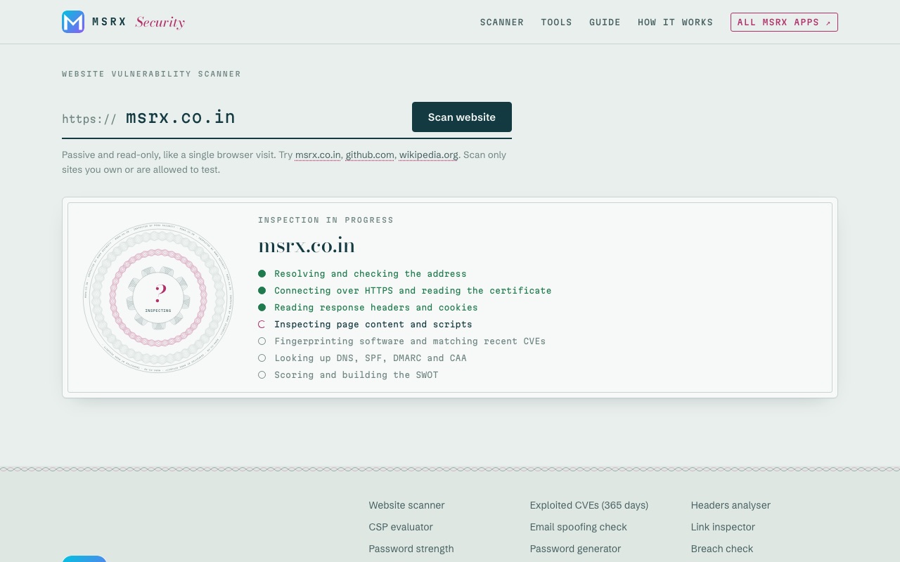Click the Website Vulnerability Scanner heading
Viewport: 900px width, 562px height.
[151, 74]
